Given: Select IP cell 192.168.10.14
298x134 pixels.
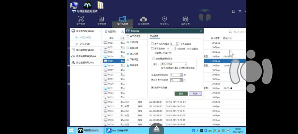Looking at the screenshot, I should tap(156, 102).
